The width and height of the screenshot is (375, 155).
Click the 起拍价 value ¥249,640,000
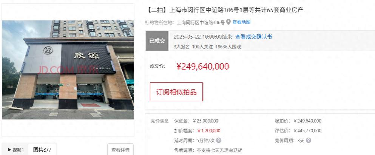(307, 121)
